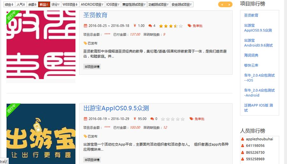Open 项目详情 for 圣贤教育

click(x=92, y=67)
